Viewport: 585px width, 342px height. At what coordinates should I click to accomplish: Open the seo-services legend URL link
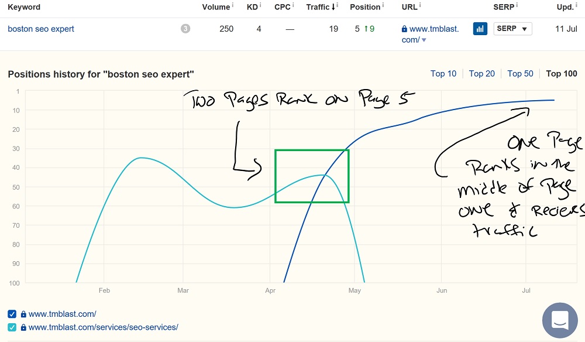(104, 327)
